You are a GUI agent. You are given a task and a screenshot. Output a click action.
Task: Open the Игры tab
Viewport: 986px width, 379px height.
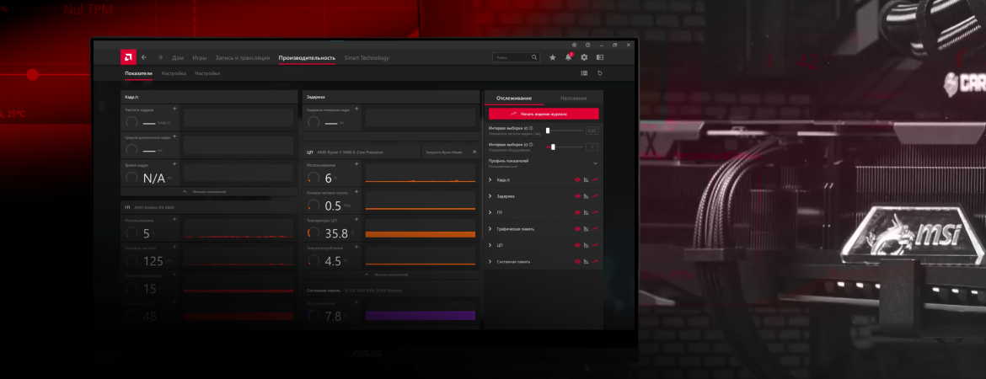tap(200, 58)
